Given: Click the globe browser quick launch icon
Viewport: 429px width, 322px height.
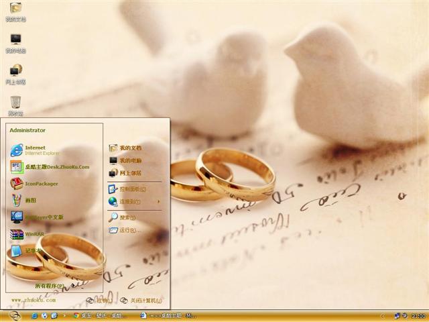Looking at the screenshot, I should 44,316.
